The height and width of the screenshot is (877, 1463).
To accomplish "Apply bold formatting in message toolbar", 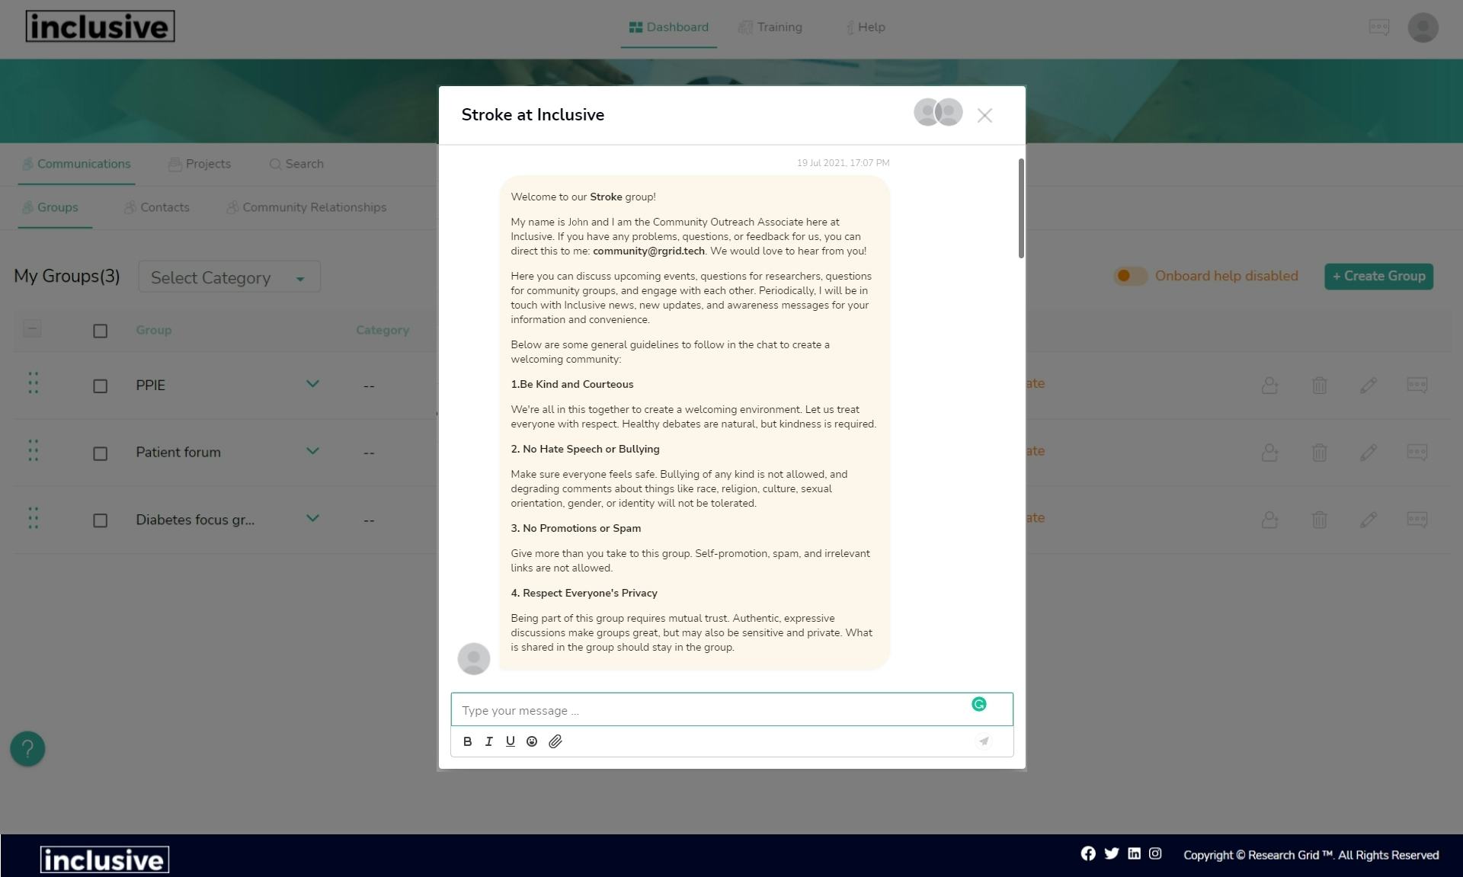I will [467, 741].
